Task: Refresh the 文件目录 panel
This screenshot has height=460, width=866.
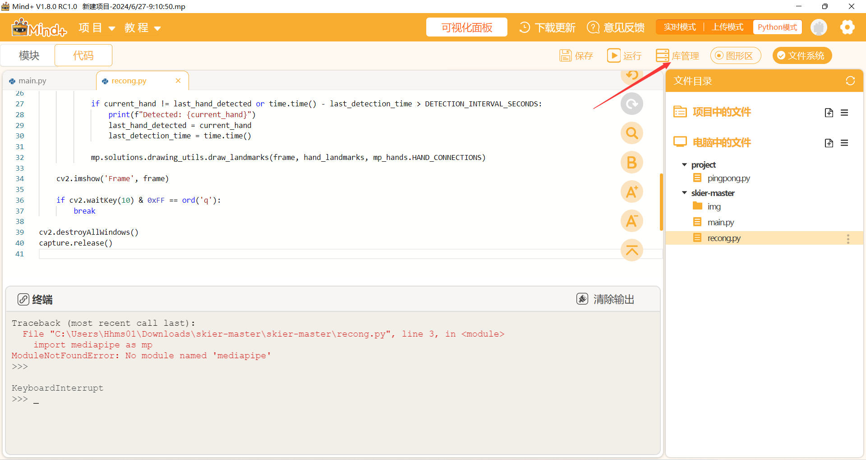Action: tap(850, 81)
